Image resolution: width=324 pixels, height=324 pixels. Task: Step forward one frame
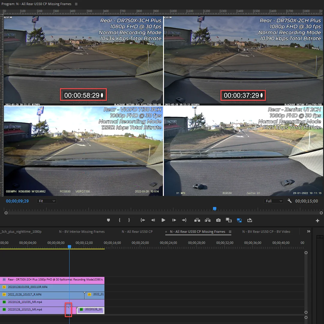coord(174,220)
